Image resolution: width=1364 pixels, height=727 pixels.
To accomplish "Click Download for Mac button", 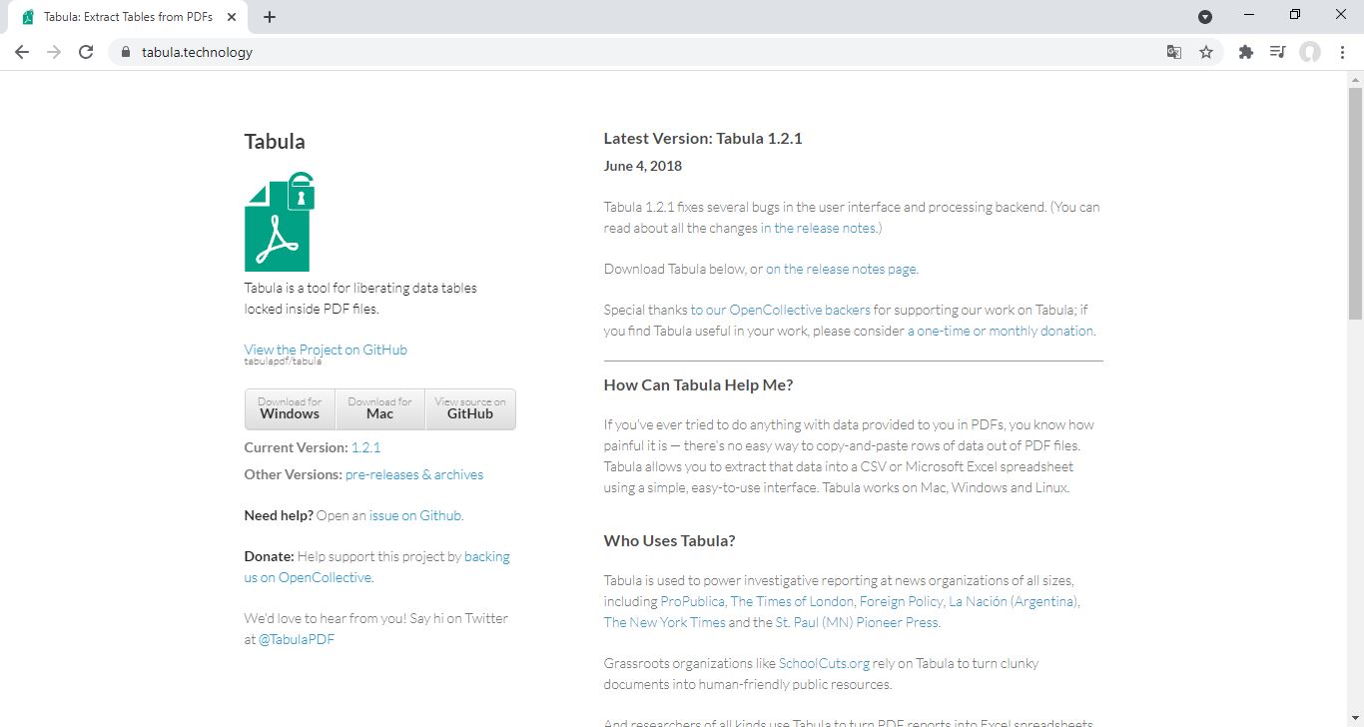I will [x=380, y=409].
